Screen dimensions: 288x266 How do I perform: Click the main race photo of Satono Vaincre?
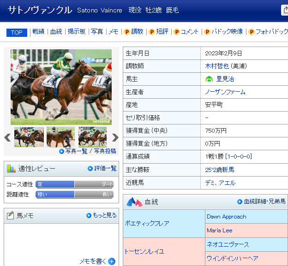click(61, 87)
